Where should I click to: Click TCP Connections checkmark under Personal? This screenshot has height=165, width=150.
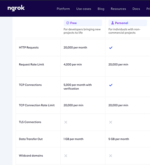coord(111,85)
